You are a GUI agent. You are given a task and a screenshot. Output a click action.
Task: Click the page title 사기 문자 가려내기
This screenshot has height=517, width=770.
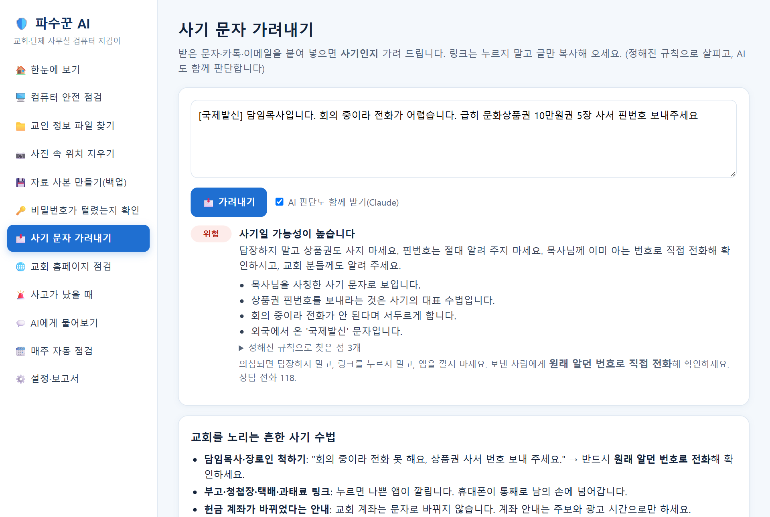(x=246, y=30)
